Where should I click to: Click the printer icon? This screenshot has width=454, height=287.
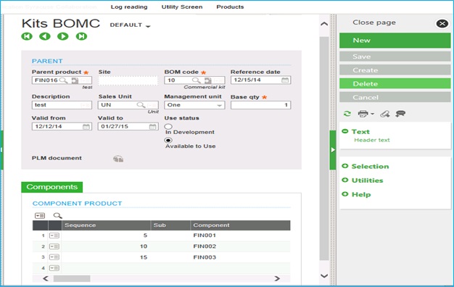pyautogui.click(x=363, y=114)
